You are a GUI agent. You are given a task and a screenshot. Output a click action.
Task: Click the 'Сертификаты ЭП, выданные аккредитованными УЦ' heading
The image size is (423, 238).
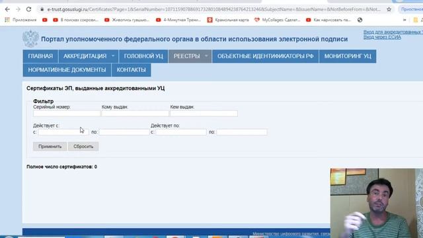coord(95,88)
